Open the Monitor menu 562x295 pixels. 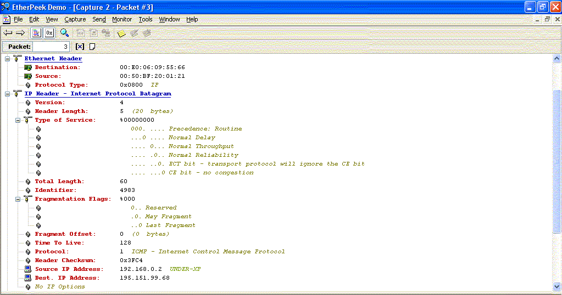pos(122,19)
